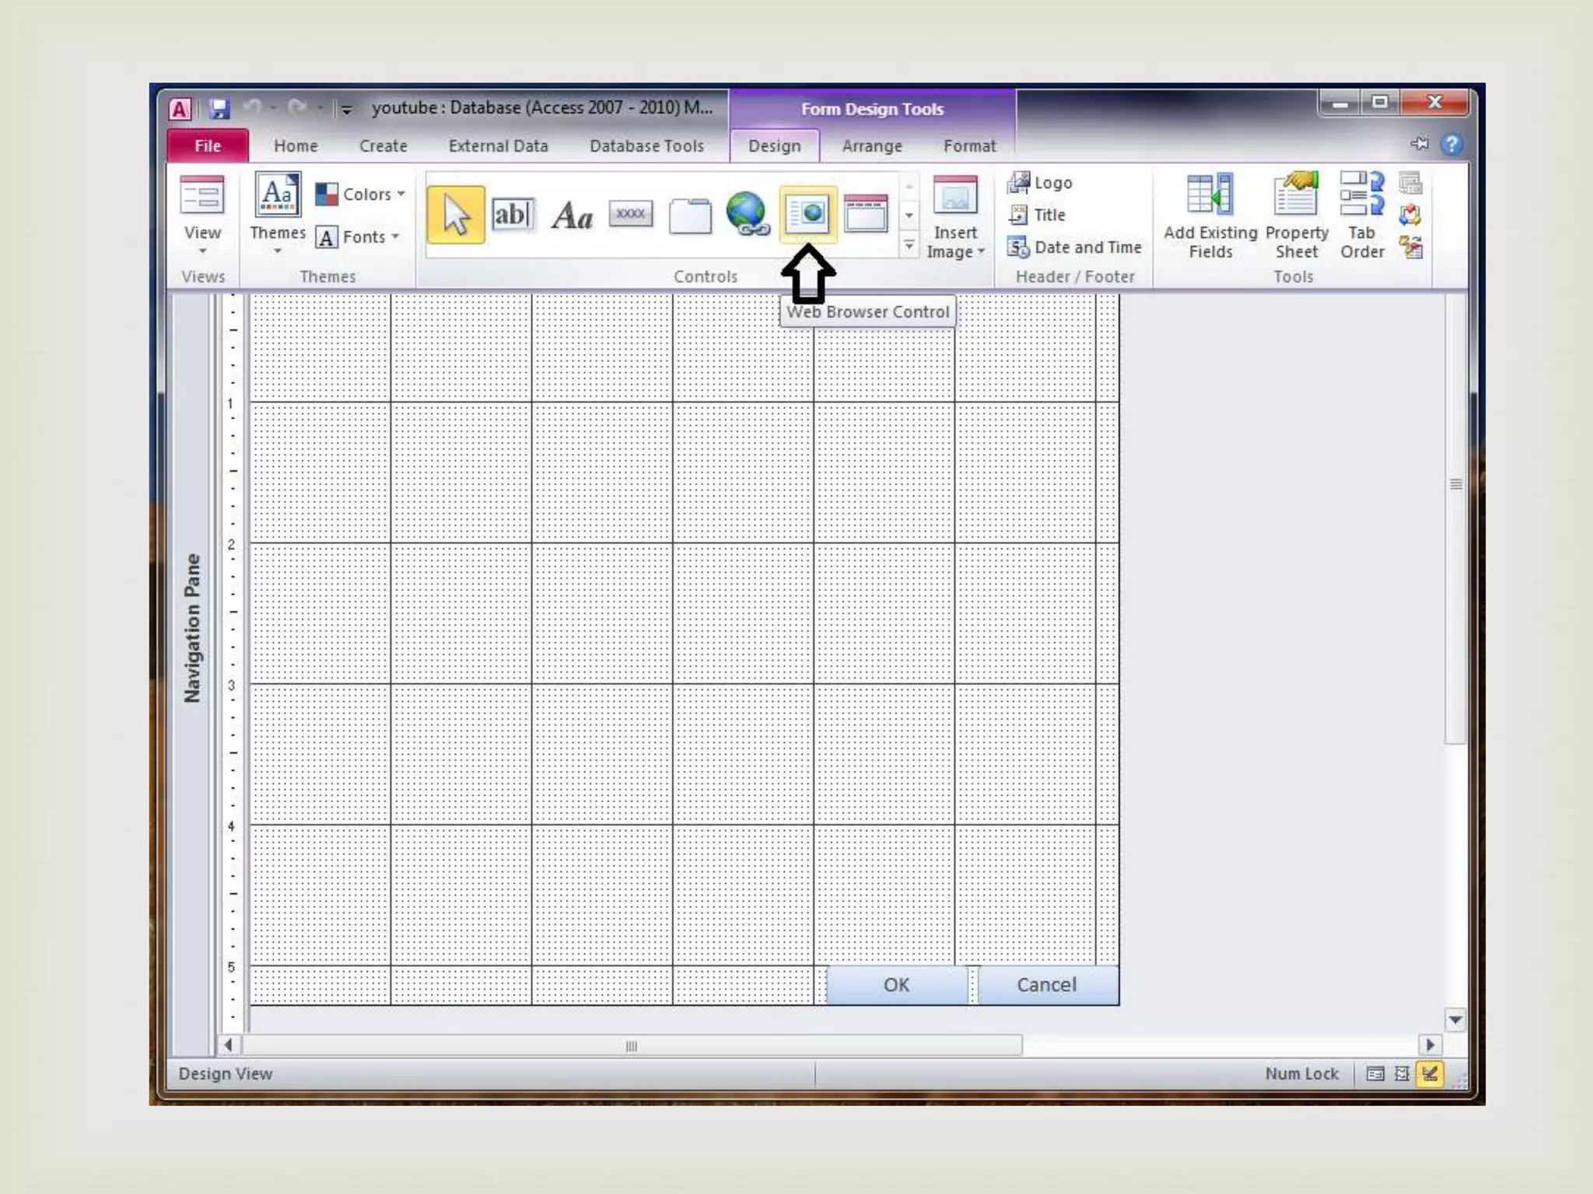The width and height of the screenshot is (1593, 1194).
Task: Toggle the Select pointer tool
Action: [x=456, y=215]
